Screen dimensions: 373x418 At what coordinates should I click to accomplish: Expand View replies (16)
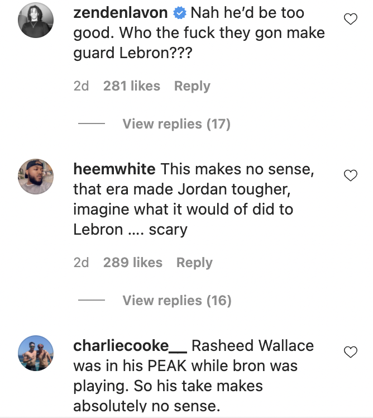(x=176, y=301)
